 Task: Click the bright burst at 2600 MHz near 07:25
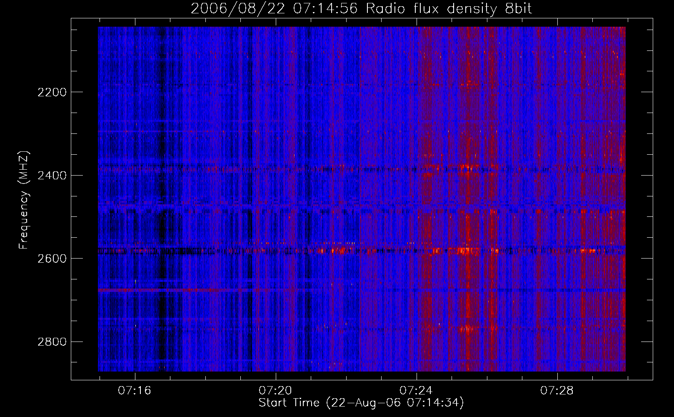point(464,251)
